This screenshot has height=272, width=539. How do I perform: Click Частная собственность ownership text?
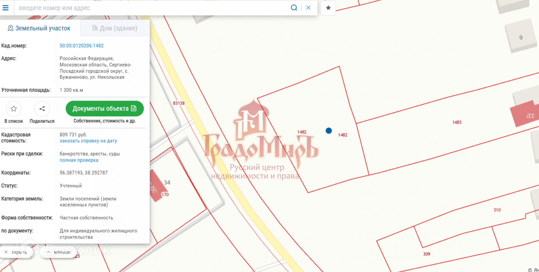pos(86,218)
